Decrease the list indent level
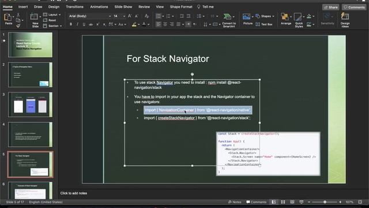 pos(182,16)
